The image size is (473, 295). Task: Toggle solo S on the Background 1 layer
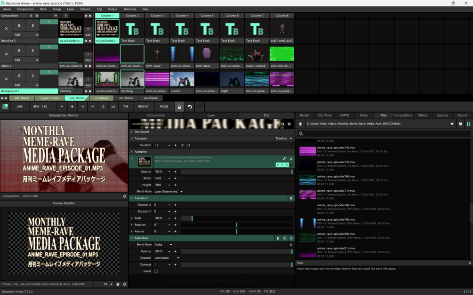[32, 76]
